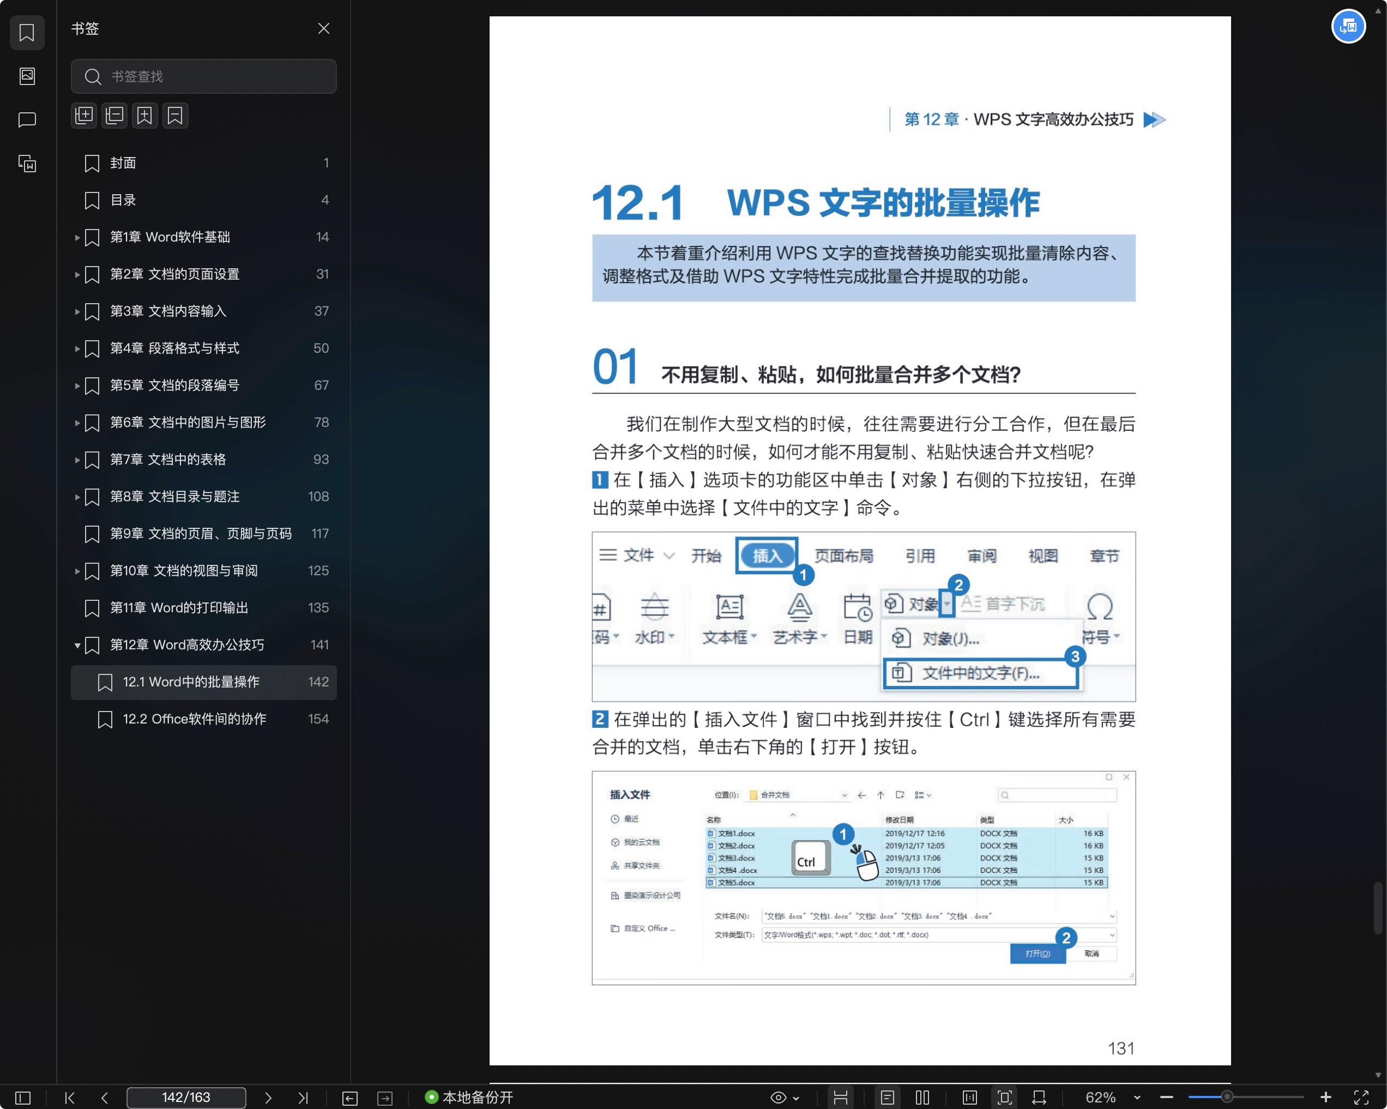Expand 第1章 Word软件基础 bookmark
The width and height of the screenshot is (1387, 1109).
(x=77, y=237)
